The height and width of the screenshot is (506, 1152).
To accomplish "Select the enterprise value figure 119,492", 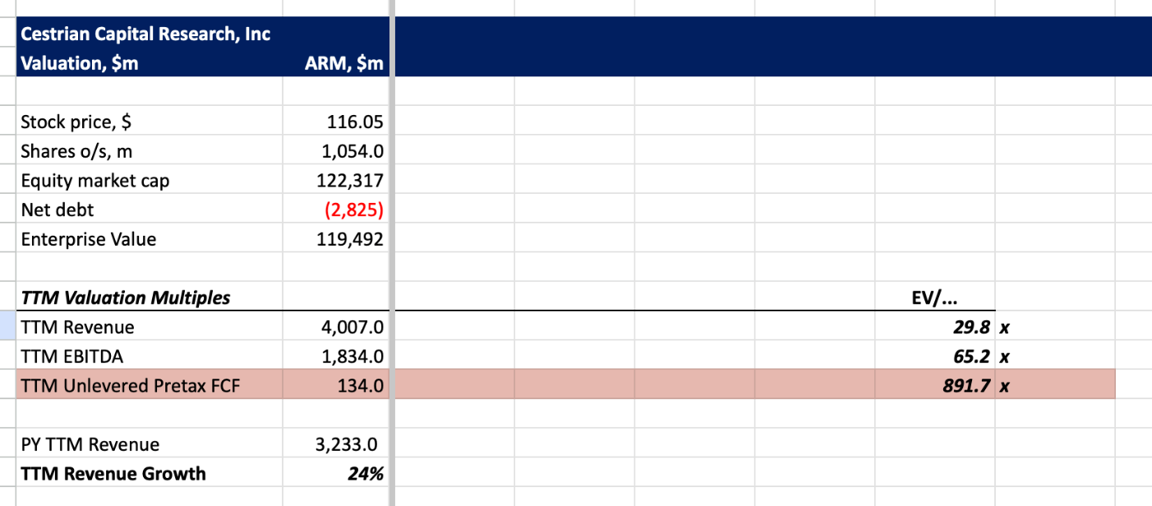I will (335, 239).
